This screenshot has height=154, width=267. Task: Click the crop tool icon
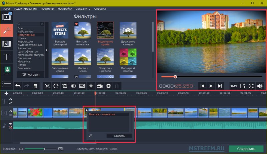click(65, 86)
